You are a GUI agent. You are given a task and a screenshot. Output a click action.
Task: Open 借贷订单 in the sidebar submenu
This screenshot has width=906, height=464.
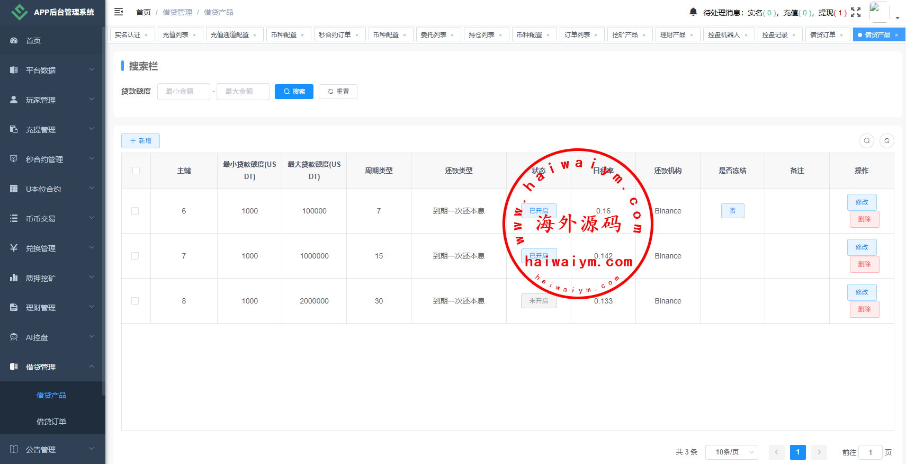[51, 422]
